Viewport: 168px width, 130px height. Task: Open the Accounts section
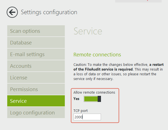coord(36,66)
